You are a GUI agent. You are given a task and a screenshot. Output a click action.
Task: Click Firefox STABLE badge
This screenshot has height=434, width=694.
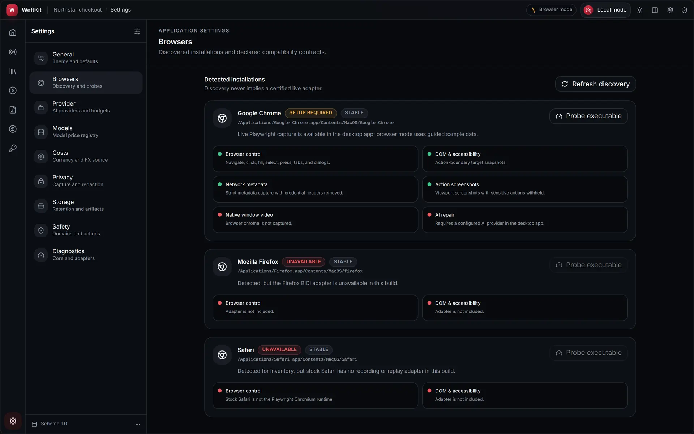pos(343,262)
